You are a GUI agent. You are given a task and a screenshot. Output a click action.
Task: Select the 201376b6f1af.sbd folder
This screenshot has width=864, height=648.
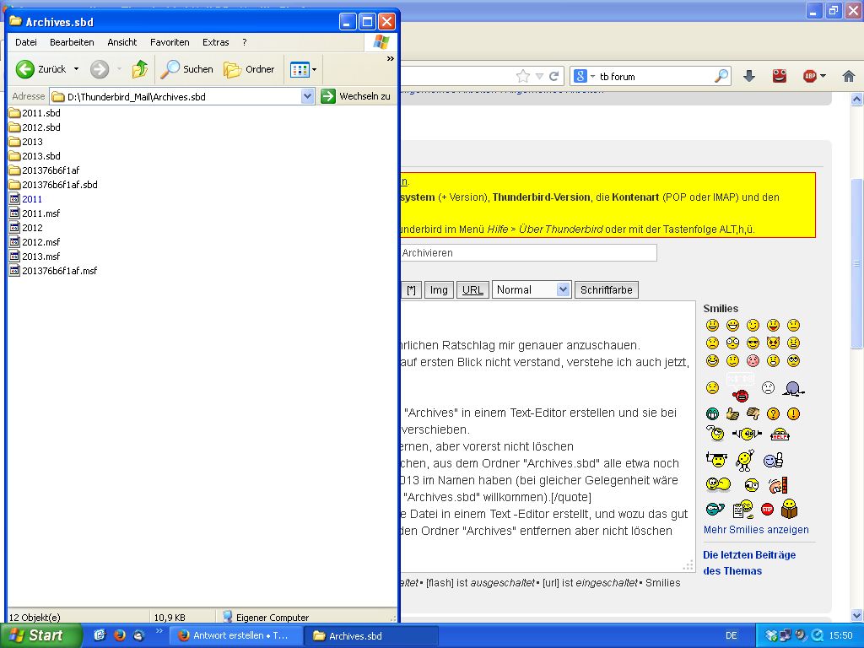click(x=53, y=185)
